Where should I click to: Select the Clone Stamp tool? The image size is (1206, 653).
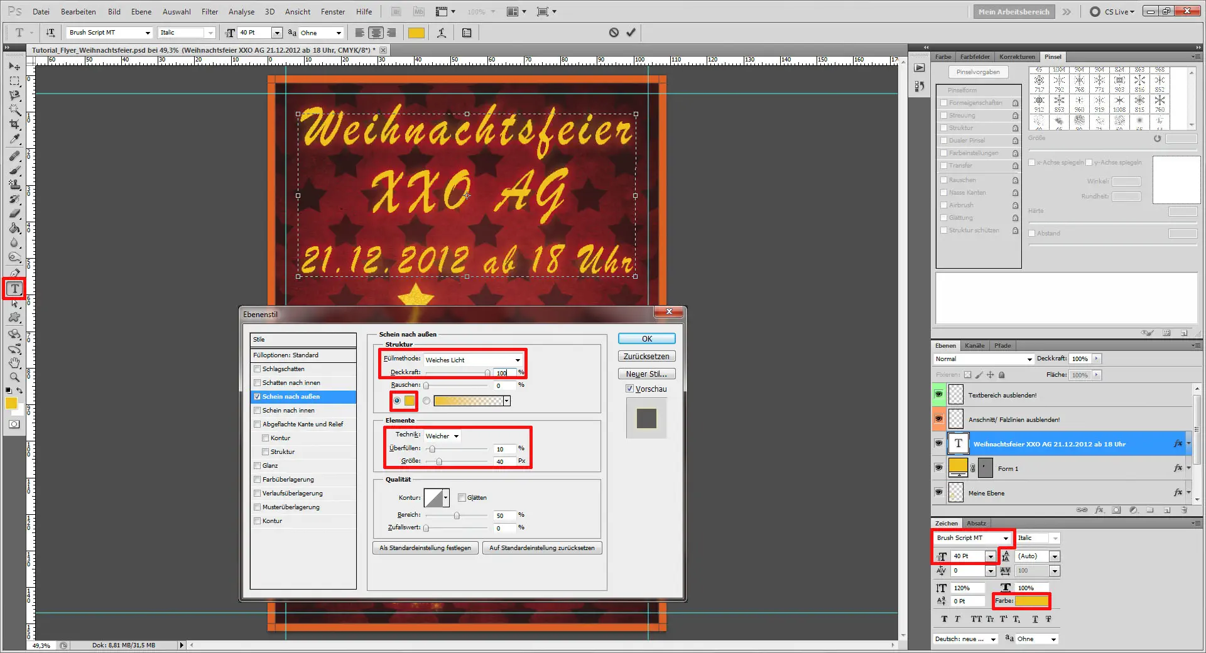14,185
